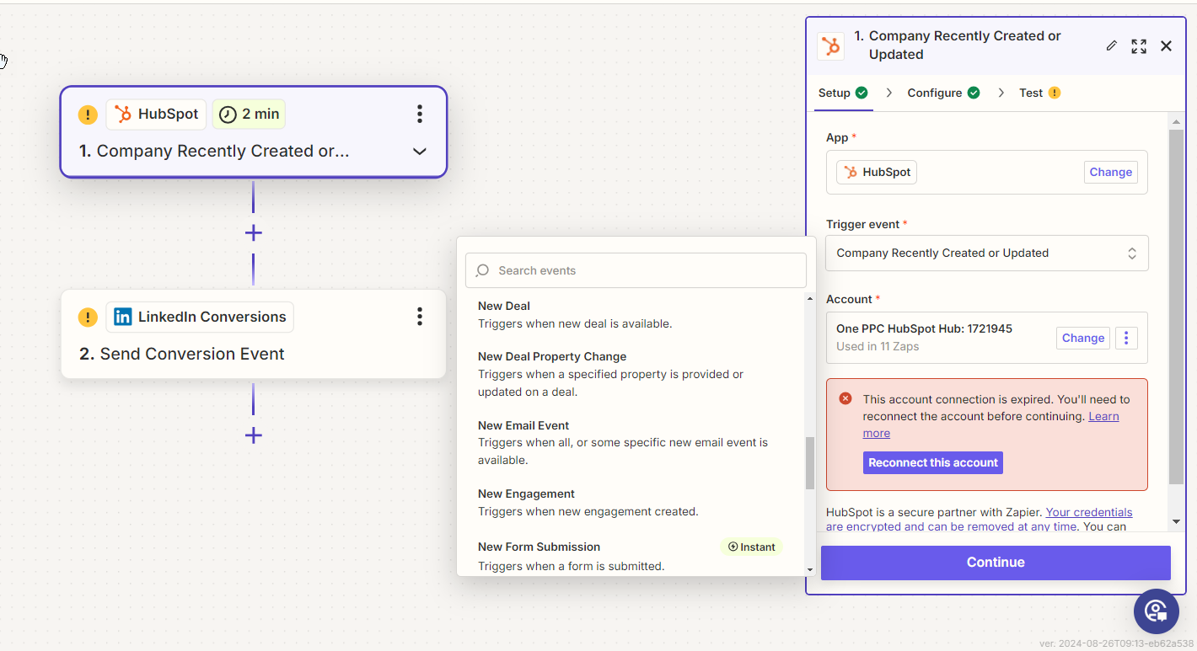The image size is (1197, 651).
Task: Change the connected HubSpot account
Action: (1083, 338)
